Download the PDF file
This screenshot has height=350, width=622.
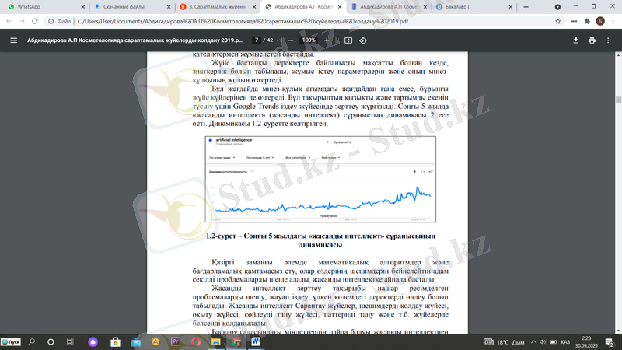click(575, 40)
